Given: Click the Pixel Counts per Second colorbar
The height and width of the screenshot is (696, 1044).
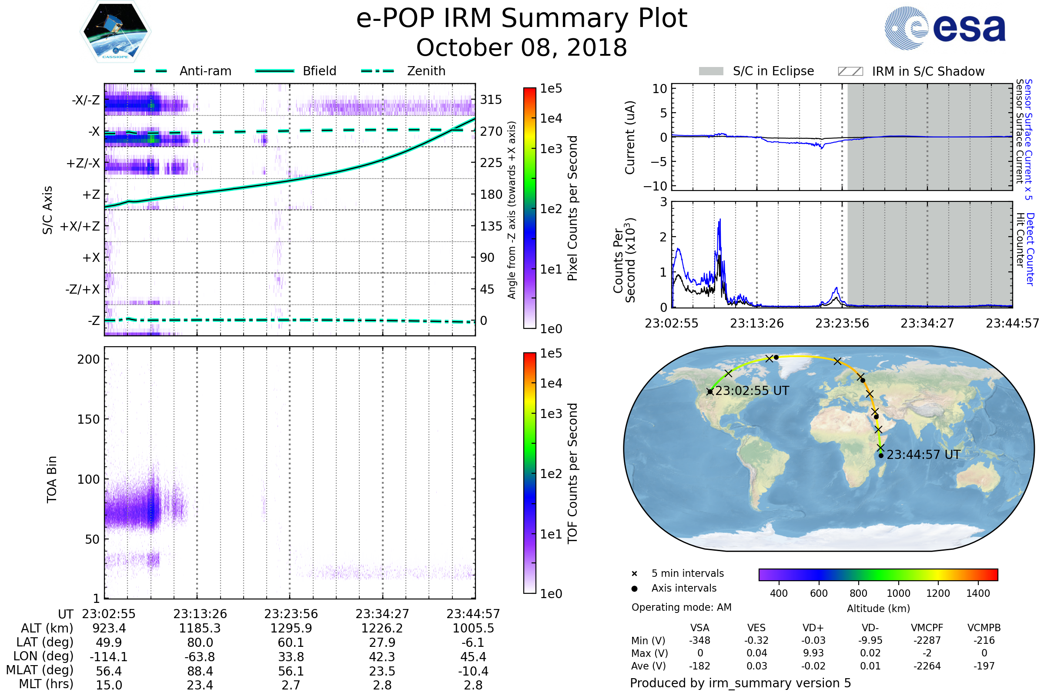Looking at the screenshot, I should coord(529,208).
